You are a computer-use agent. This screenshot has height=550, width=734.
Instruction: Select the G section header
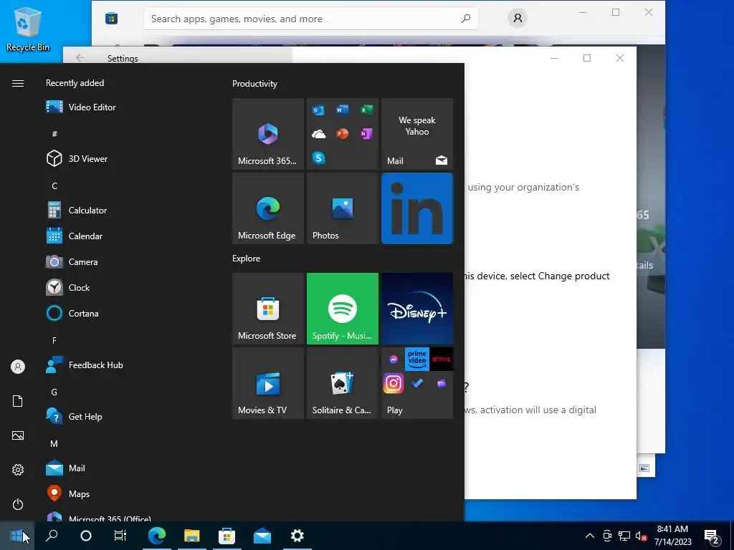(x=54, y=392)
